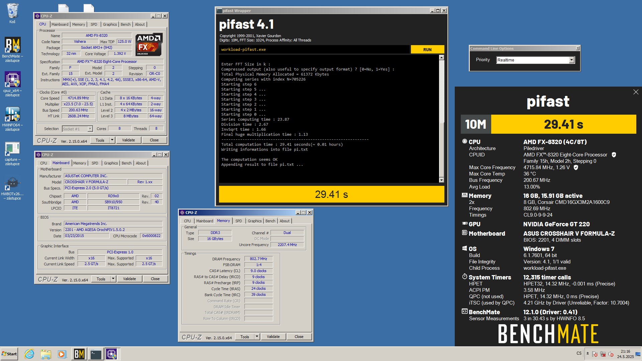
Task: Expand Tools dropdown arrow in CPU-Z CPU window
Action: click(112, 140)
